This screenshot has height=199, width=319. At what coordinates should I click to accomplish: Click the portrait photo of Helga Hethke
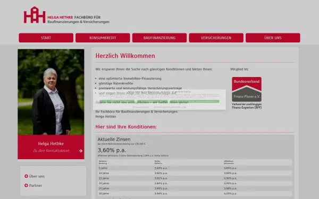51,92
